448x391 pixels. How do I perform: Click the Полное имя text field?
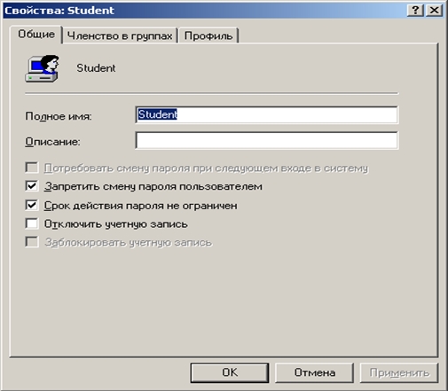266,114
